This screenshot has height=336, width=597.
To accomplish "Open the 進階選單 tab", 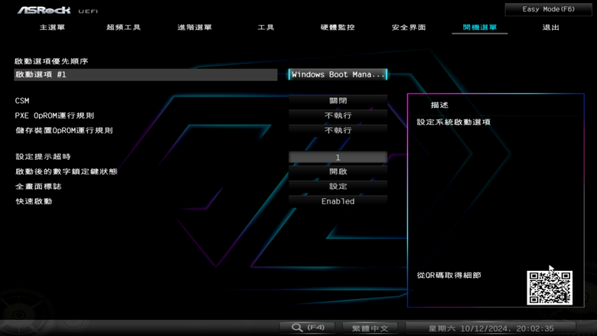I will [194, 28].
